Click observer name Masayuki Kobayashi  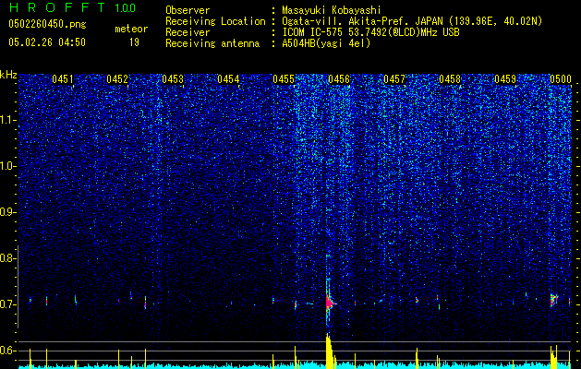pos(331,10)
